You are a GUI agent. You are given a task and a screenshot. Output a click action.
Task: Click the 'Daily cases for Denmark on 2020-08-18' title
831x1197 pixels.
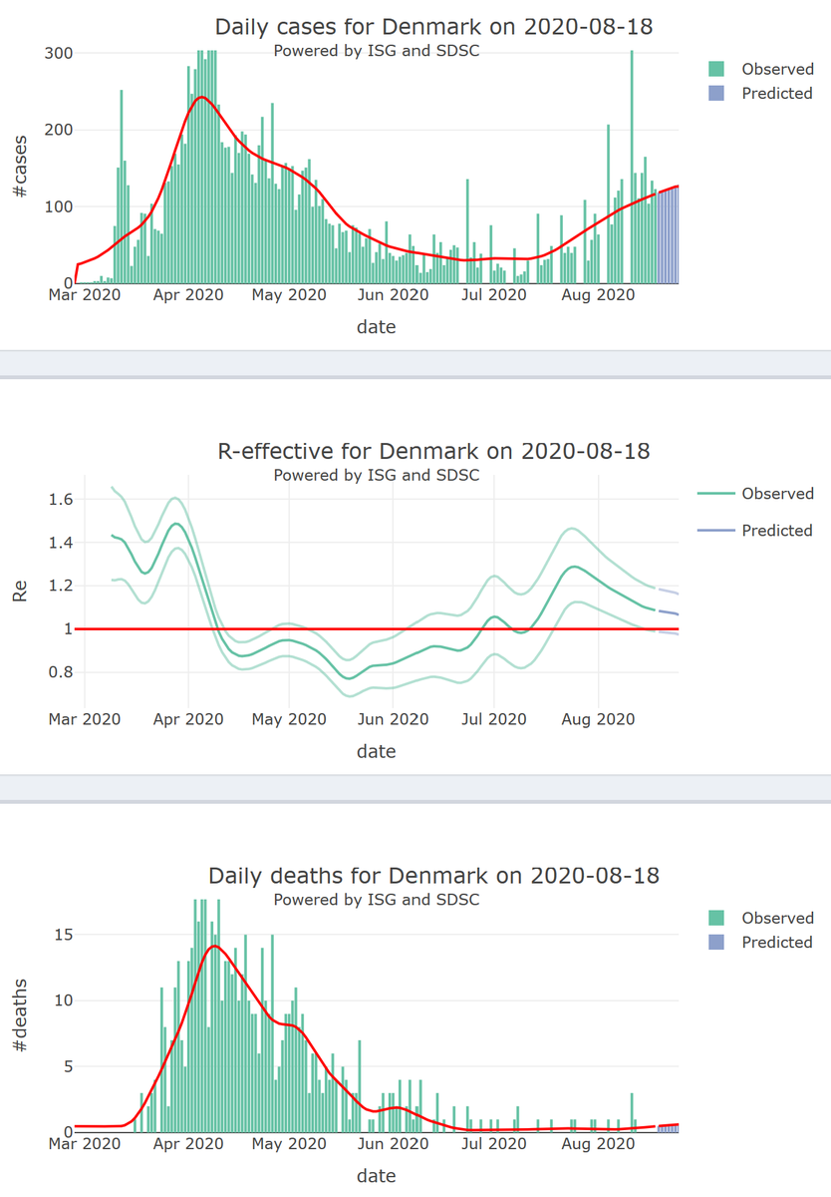pyautogui.click(x=433, y=26)
